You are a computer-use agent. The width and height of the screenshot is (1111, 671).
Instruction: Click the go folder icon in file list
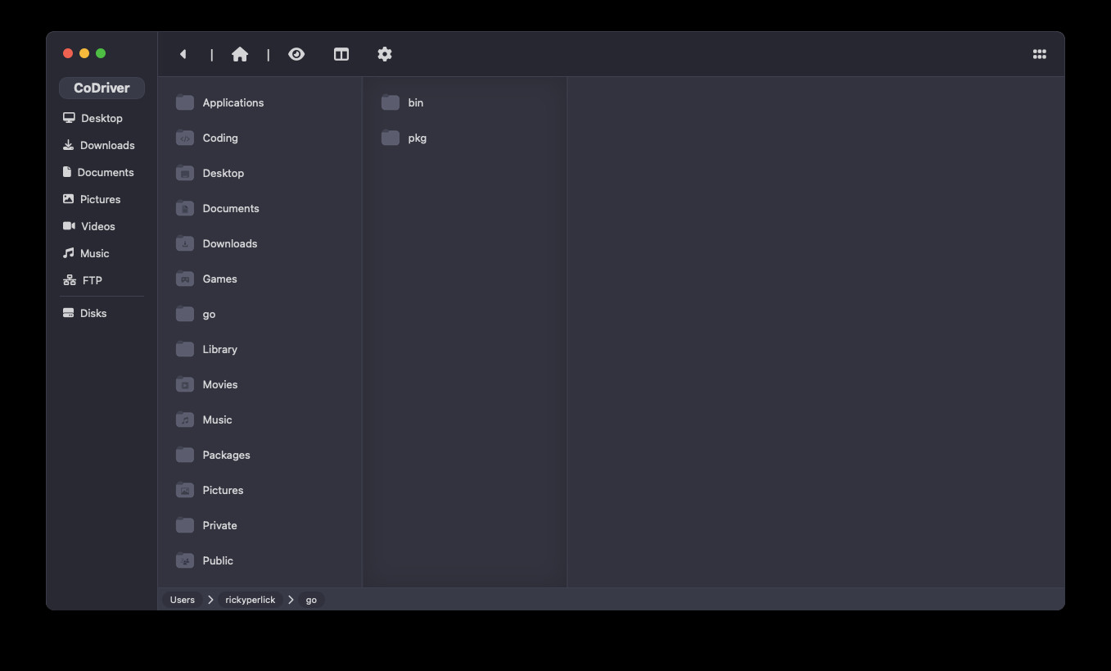[185, 314]
